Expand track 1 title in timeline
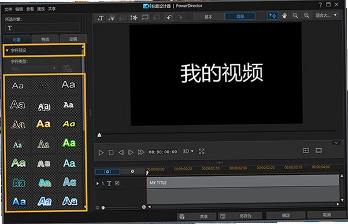Screen dimensions: 348x224 98,183
